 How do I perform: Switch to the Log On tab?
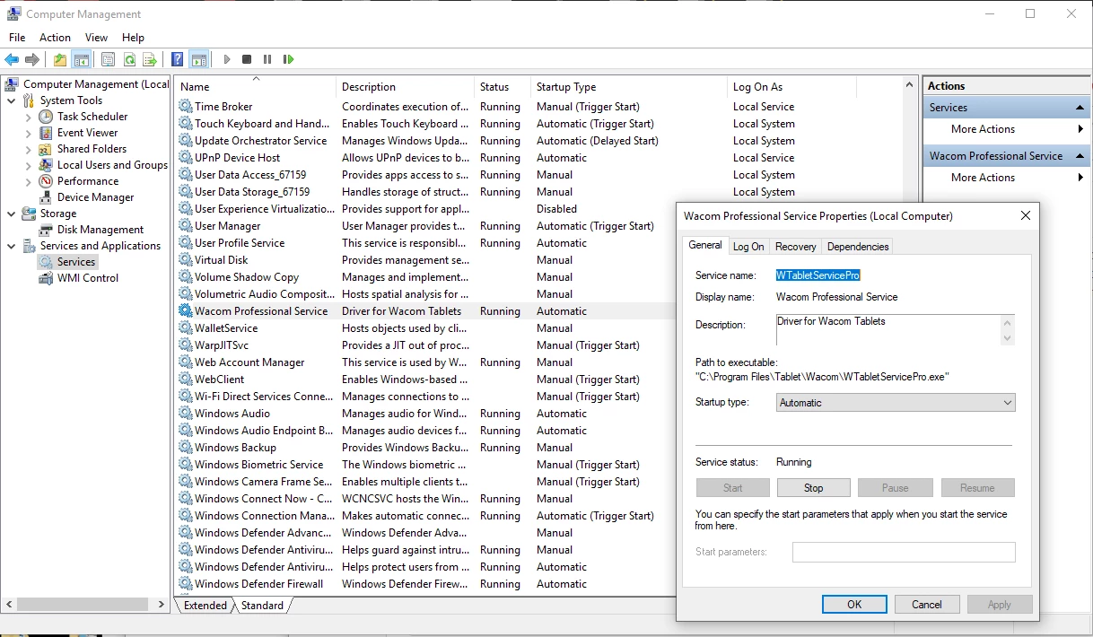pos(748,247)
